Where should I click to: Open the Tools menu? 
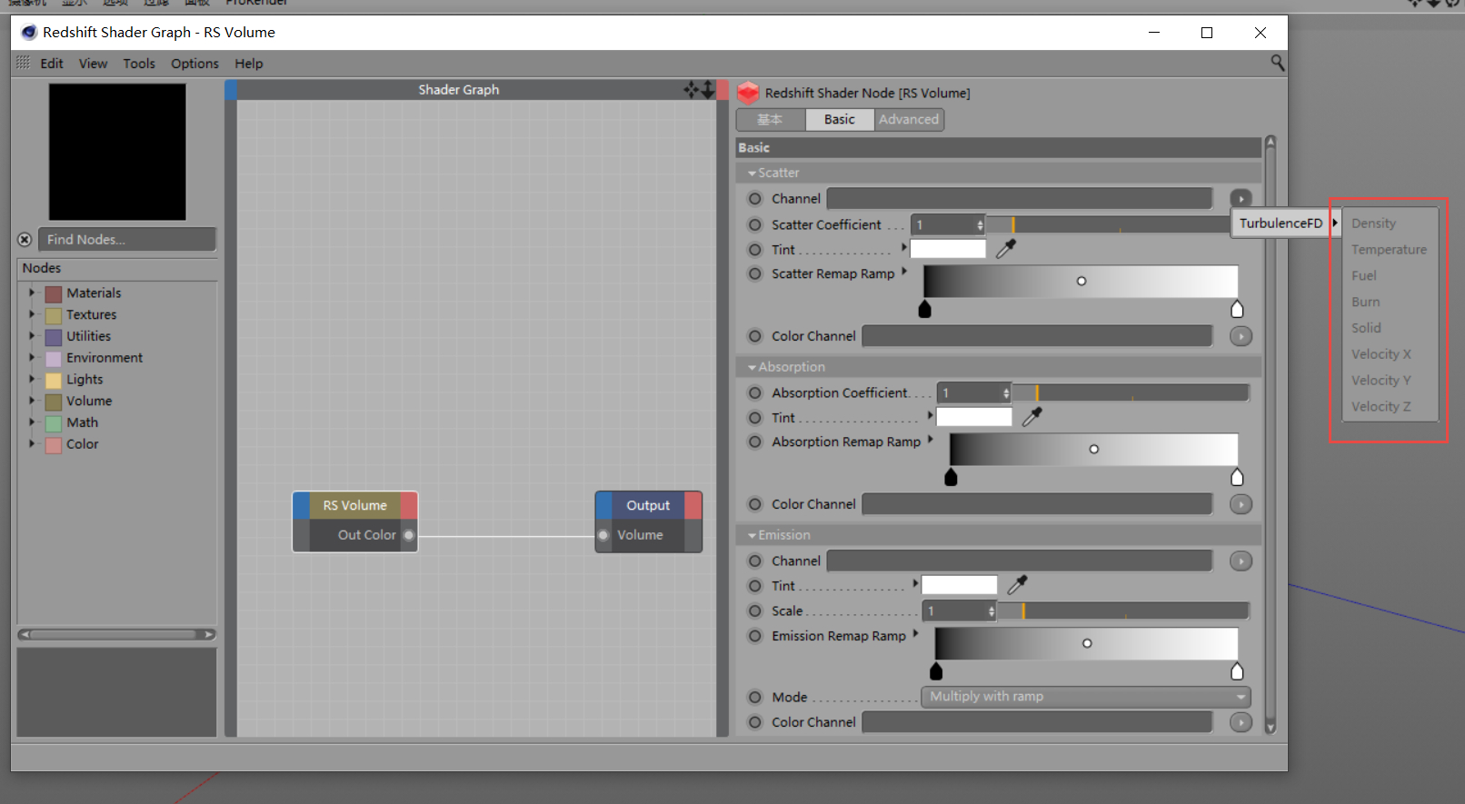139,64
